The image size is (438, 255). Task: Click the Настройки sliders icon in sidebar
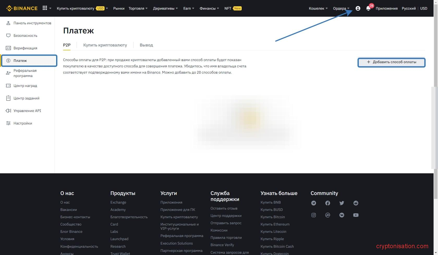(x=8, y=123)
